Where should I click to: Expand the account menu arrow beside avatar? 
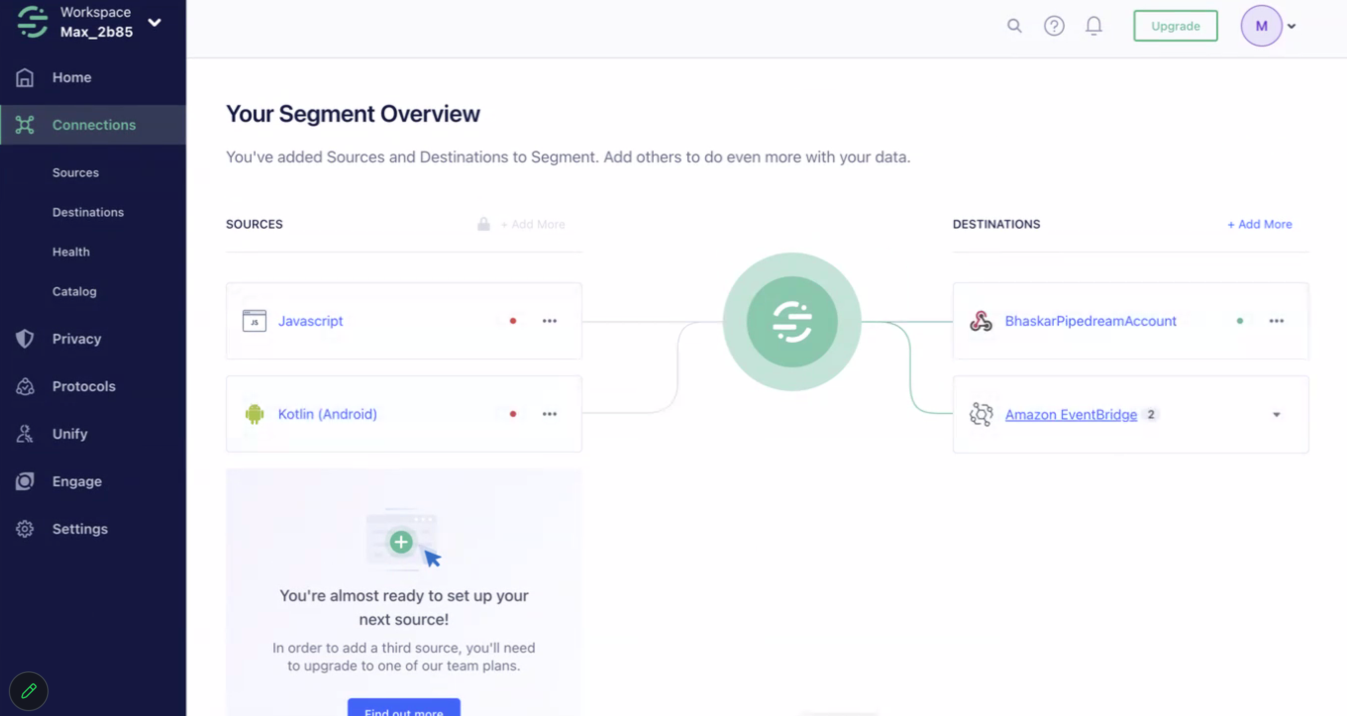pos(1292,26)
